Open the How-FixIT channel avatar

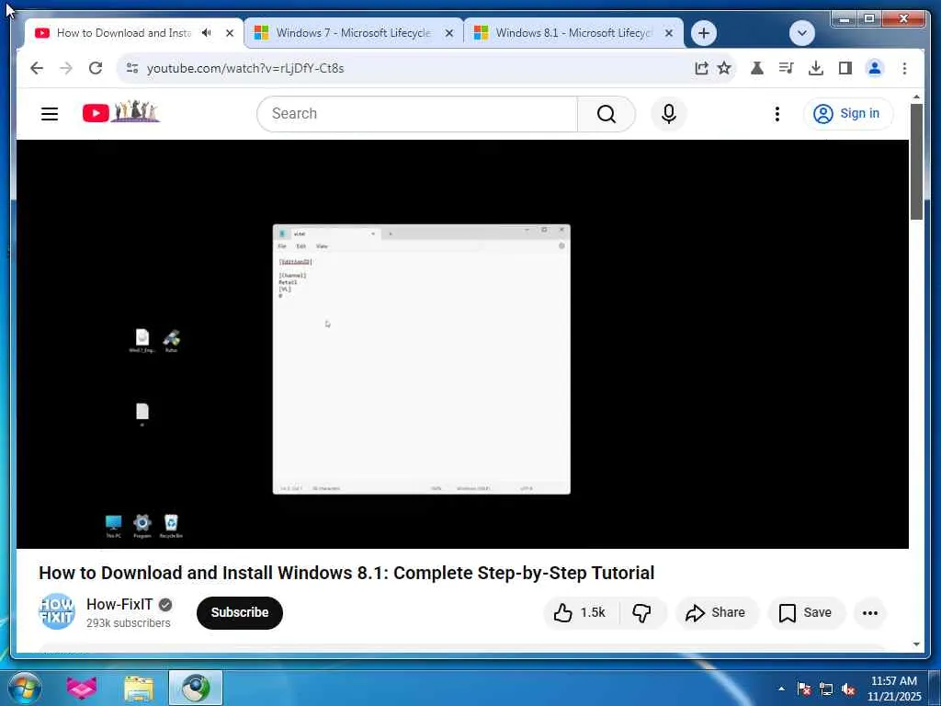(57, 611)
